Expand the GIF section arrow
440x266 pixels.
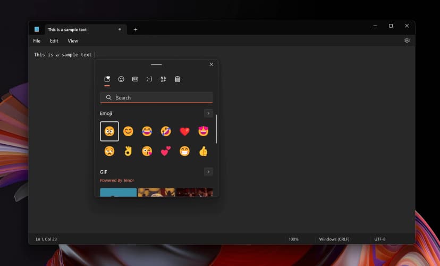pyautogui.click(x=208, y=172)
